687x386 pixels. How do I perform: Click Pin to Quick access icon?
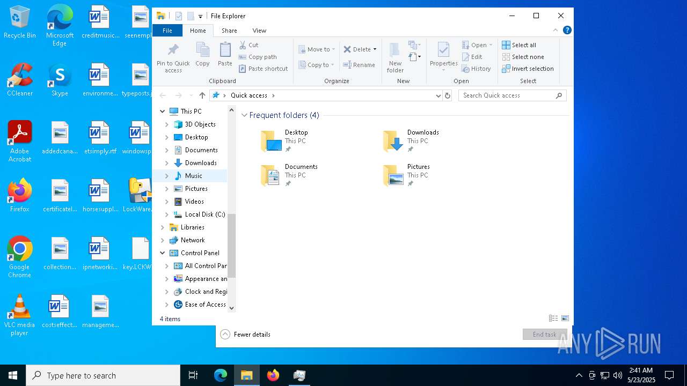(173, 58)
